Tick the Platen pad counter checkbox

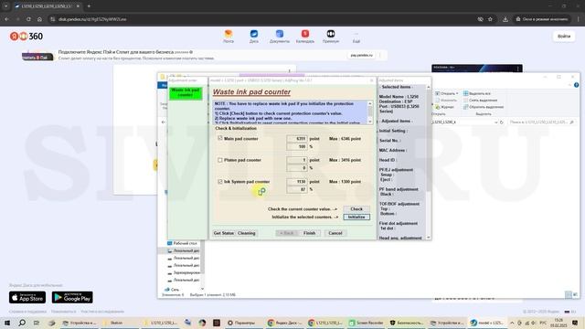[x=220, y=160]
